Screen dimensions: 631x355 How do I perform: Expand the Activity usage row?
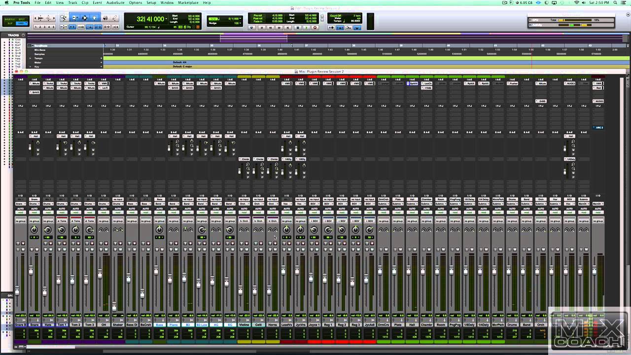click(x=530, y=24)
